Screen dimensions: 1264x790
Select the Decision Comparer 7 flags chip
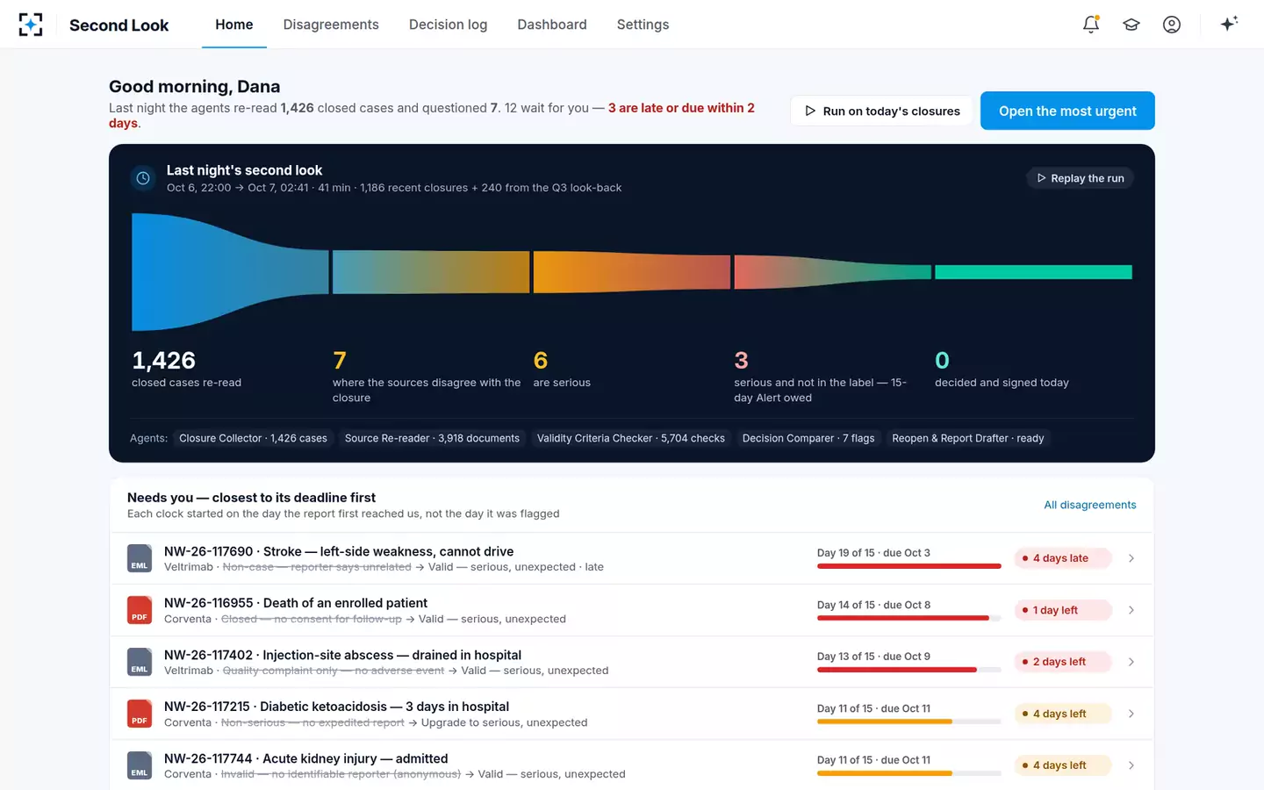pos(808,438)
